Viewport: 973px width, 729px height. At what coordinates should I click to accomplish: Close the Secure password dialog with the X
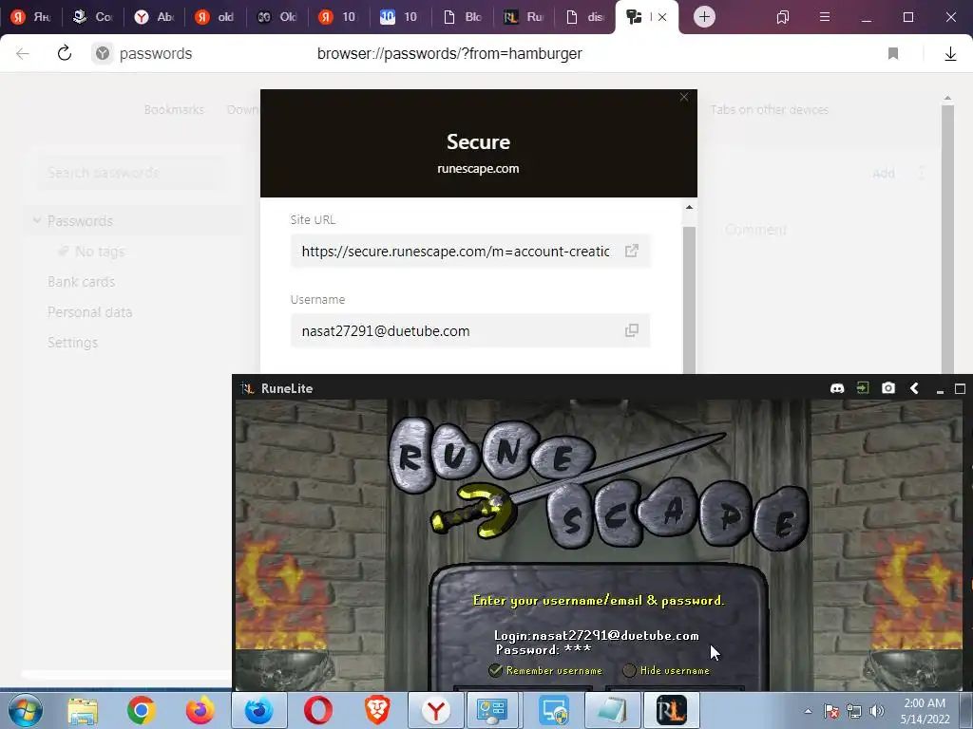[684, 98]
